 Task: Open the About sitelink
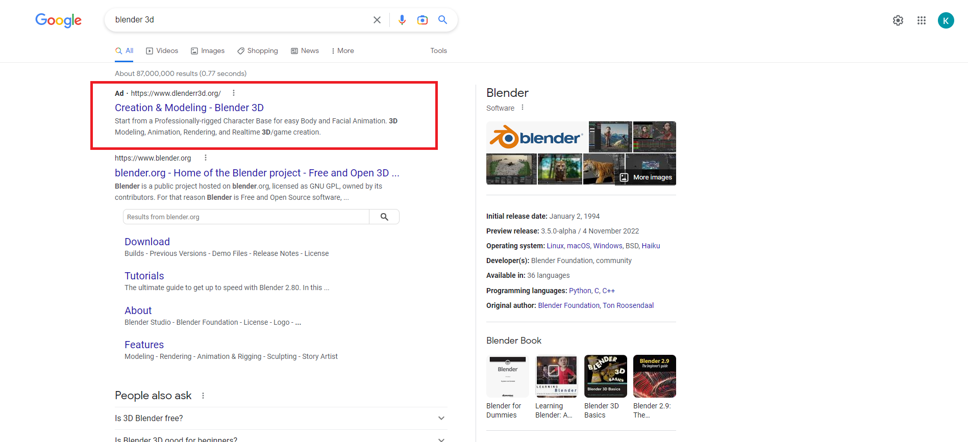coord(138,310)
